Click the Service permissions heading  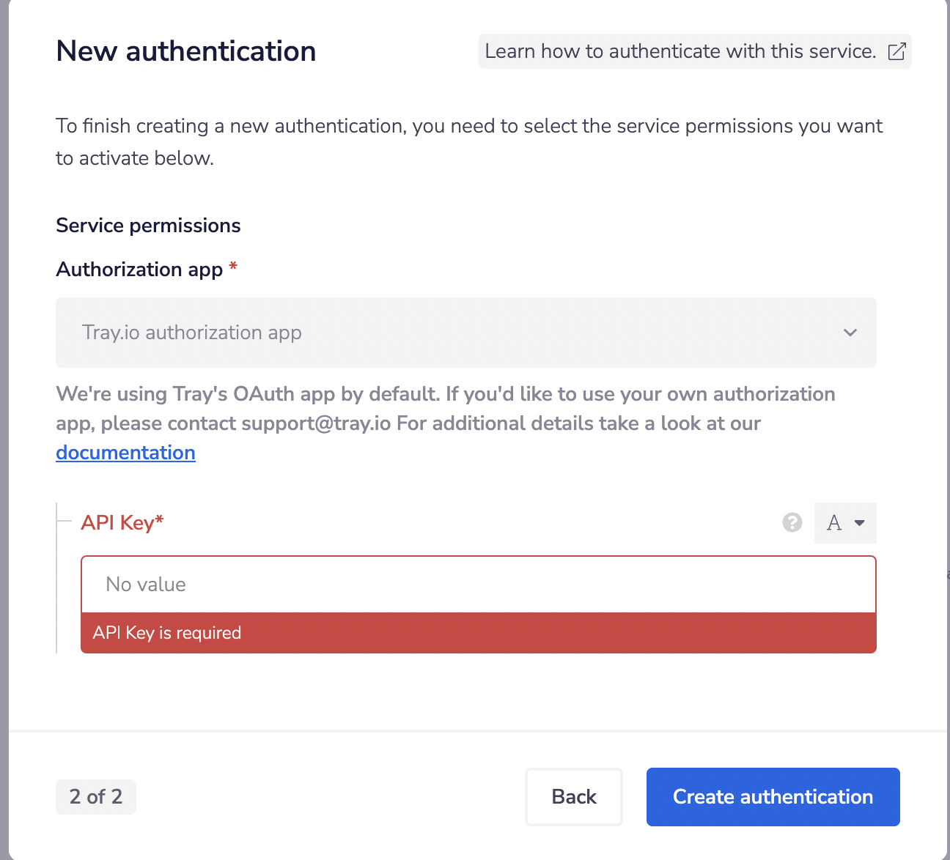click(x=148, y=225)
